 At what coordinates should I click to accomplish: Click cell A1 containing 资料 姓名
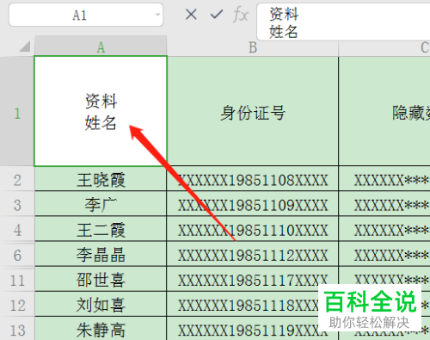click(101, 111)
